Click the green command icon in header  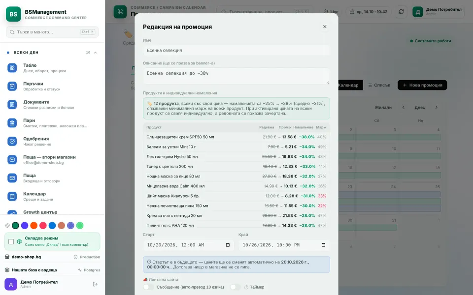pyautogui.click(x=120, y=12)
